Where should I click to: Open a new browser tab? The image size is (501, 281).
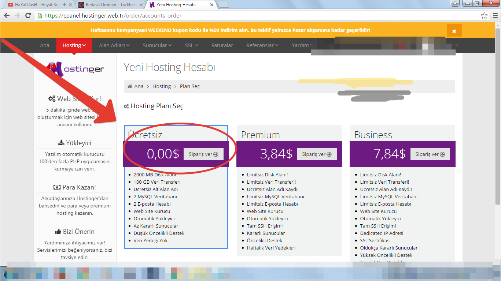pyautogui.click(x=224, y=5)
